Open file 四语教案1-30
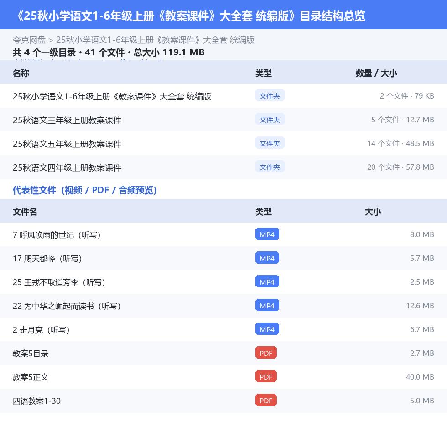The image size is (447, 427). 36,401
